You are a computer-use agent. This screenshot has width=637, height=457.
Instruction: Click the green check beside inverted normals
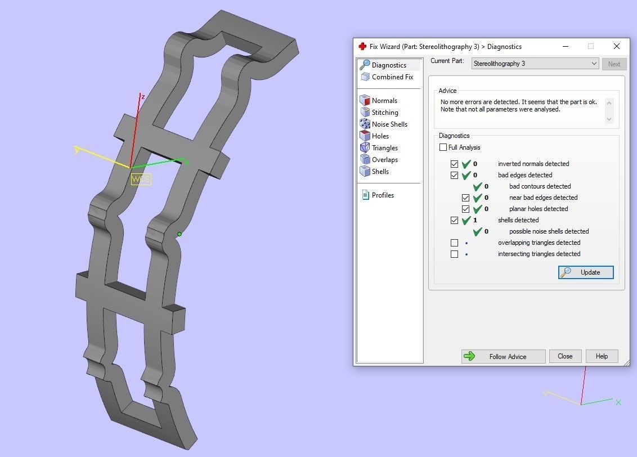(x=466, y=164)
